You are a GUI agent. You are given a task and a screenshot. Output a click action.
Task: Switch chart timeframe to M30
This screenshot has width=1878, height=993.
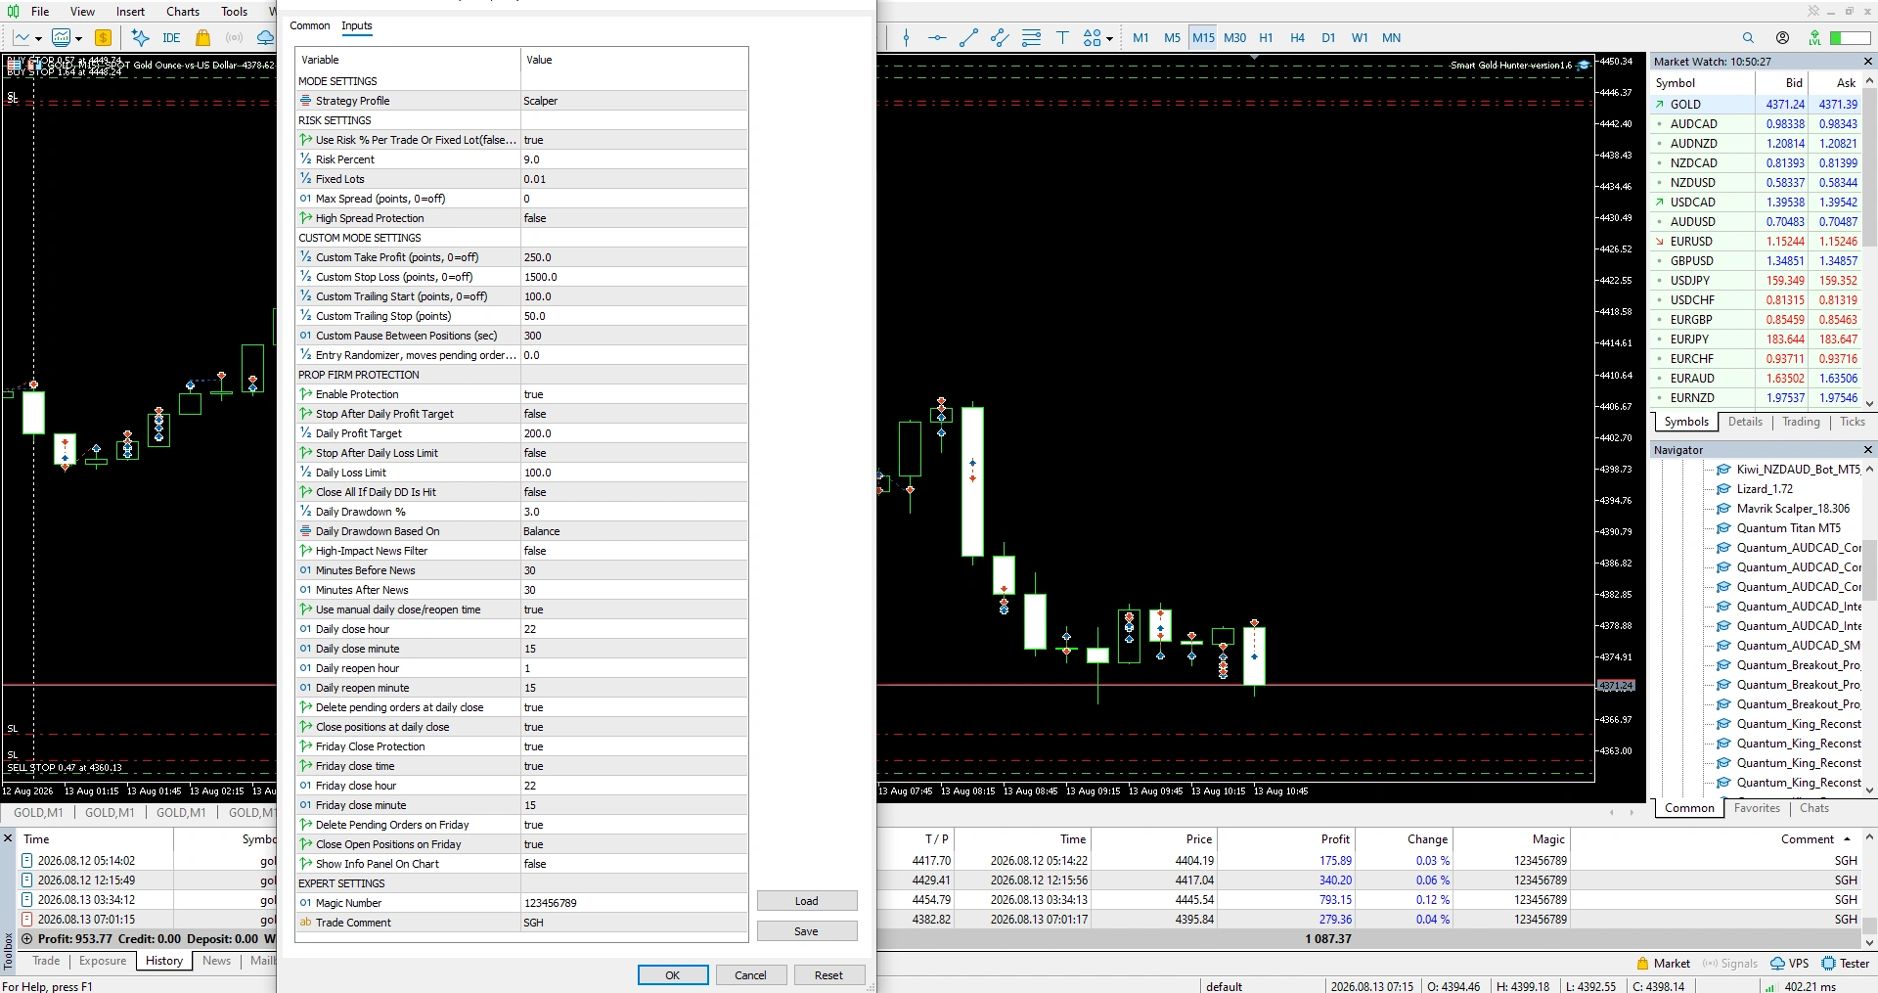point(1234,38)
